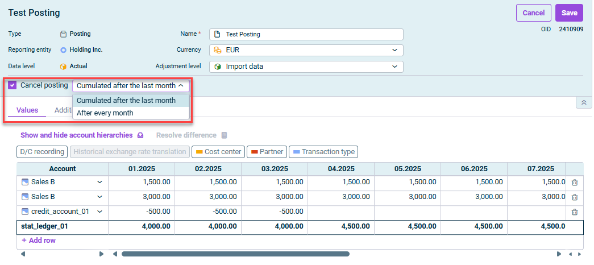Expand account dropdown for credit_account_01
Image resolution: width=594 pixels, height=265 pixels.
pos(100,212)
